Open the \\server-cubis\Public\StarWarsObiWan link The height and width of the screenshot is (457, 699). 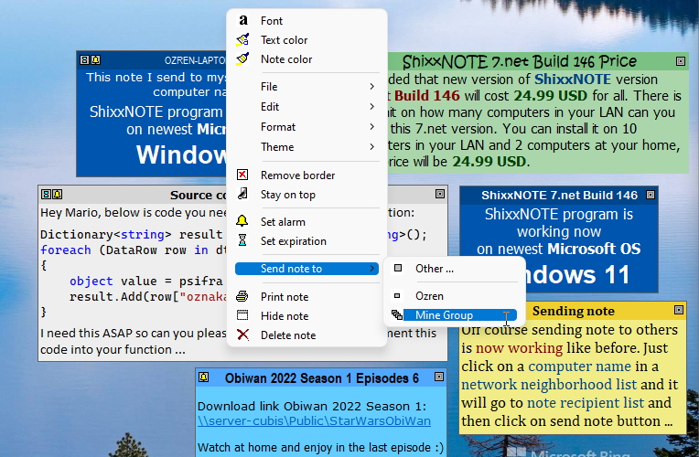pyautogui.click(x=314, y=421)
